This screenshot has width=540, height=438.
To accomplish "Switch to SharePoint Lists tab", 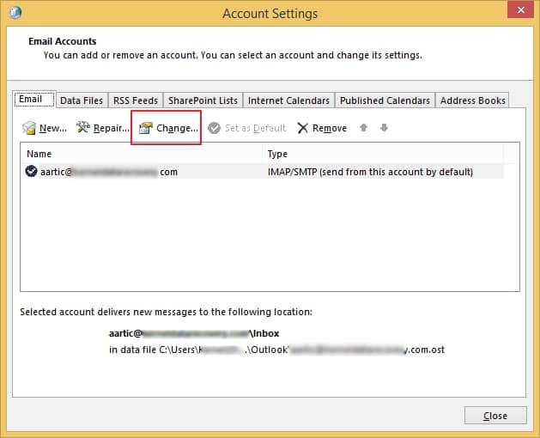I will [x=203, y=100].
